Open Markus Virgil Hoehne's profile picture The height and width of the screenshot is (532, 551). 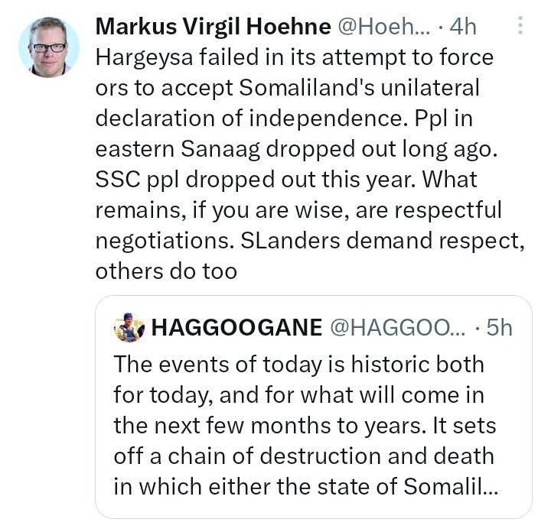(x=49, y=47)
